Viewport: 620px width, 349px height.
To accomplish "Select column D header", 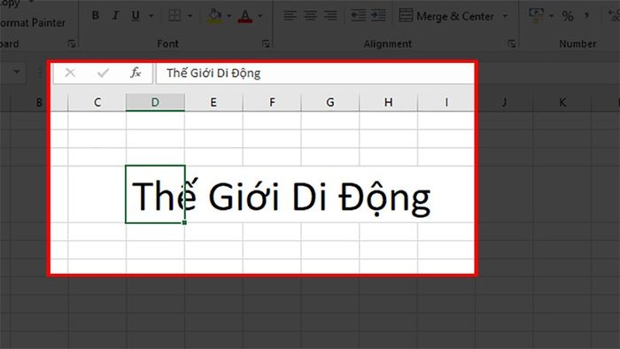I will (x=155, y=103).
